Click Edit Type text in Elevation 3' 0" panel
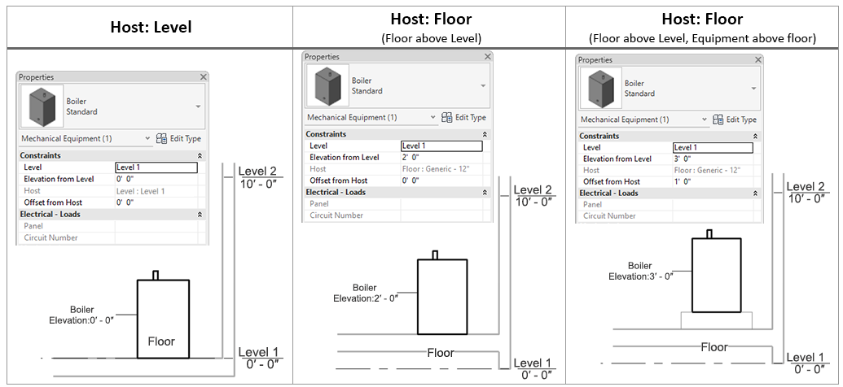843x387 pixels. (741, 120)
